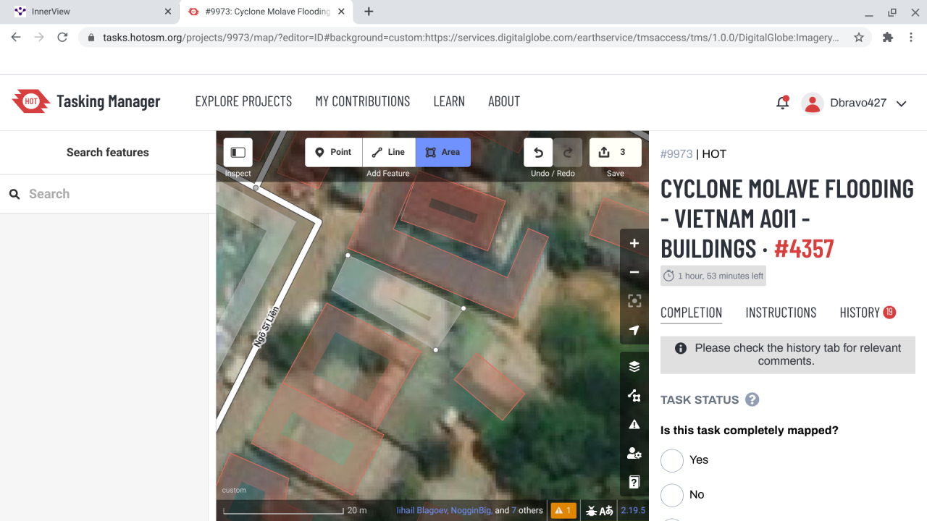The image size is (927, 521).
Task: Bookmark this page with the star
Action: pos(859,37)
